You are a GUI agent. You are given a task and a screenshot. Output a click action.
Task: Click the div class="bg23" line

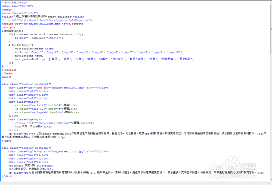coord(29,162)
